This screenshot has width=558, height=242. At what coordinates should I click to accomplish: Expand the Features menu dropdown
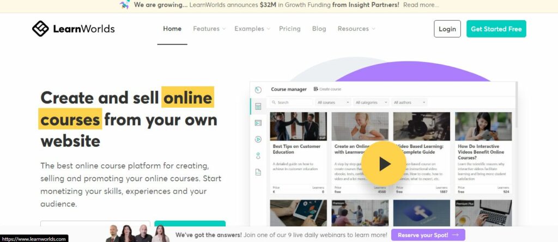tap(209, 29)
